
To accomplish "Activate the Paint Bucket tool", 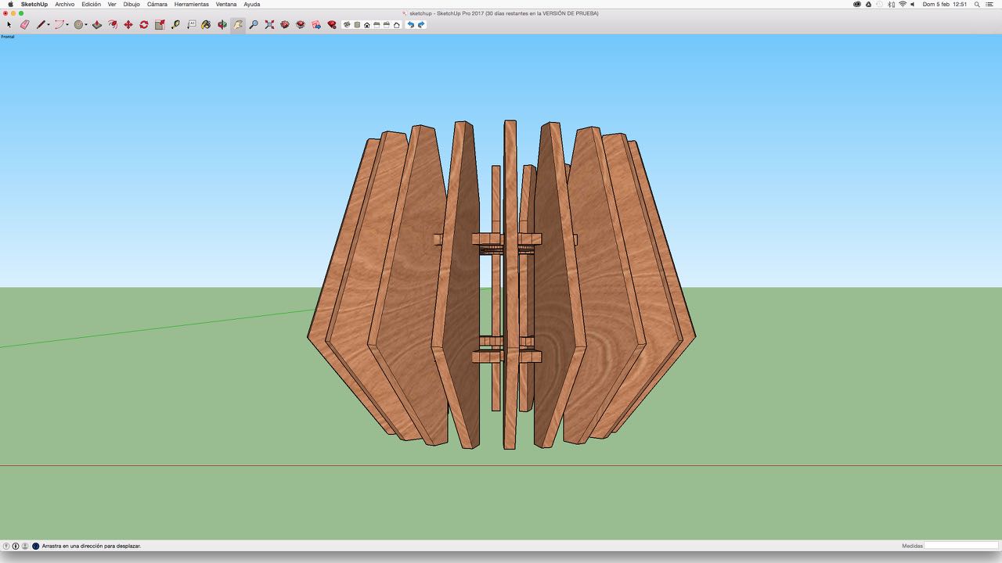I will click(x=207, y=25).
